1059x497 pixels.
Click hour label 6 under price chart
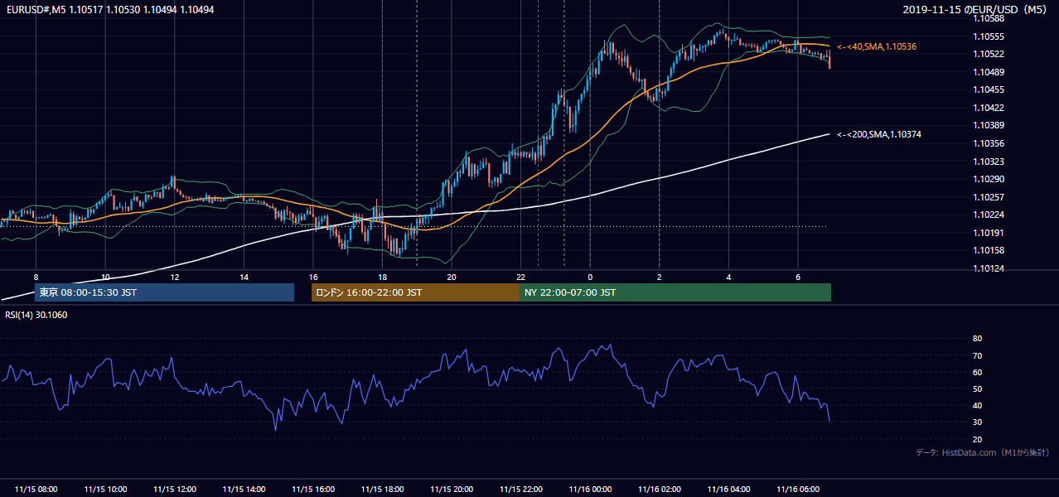[798, 277]
